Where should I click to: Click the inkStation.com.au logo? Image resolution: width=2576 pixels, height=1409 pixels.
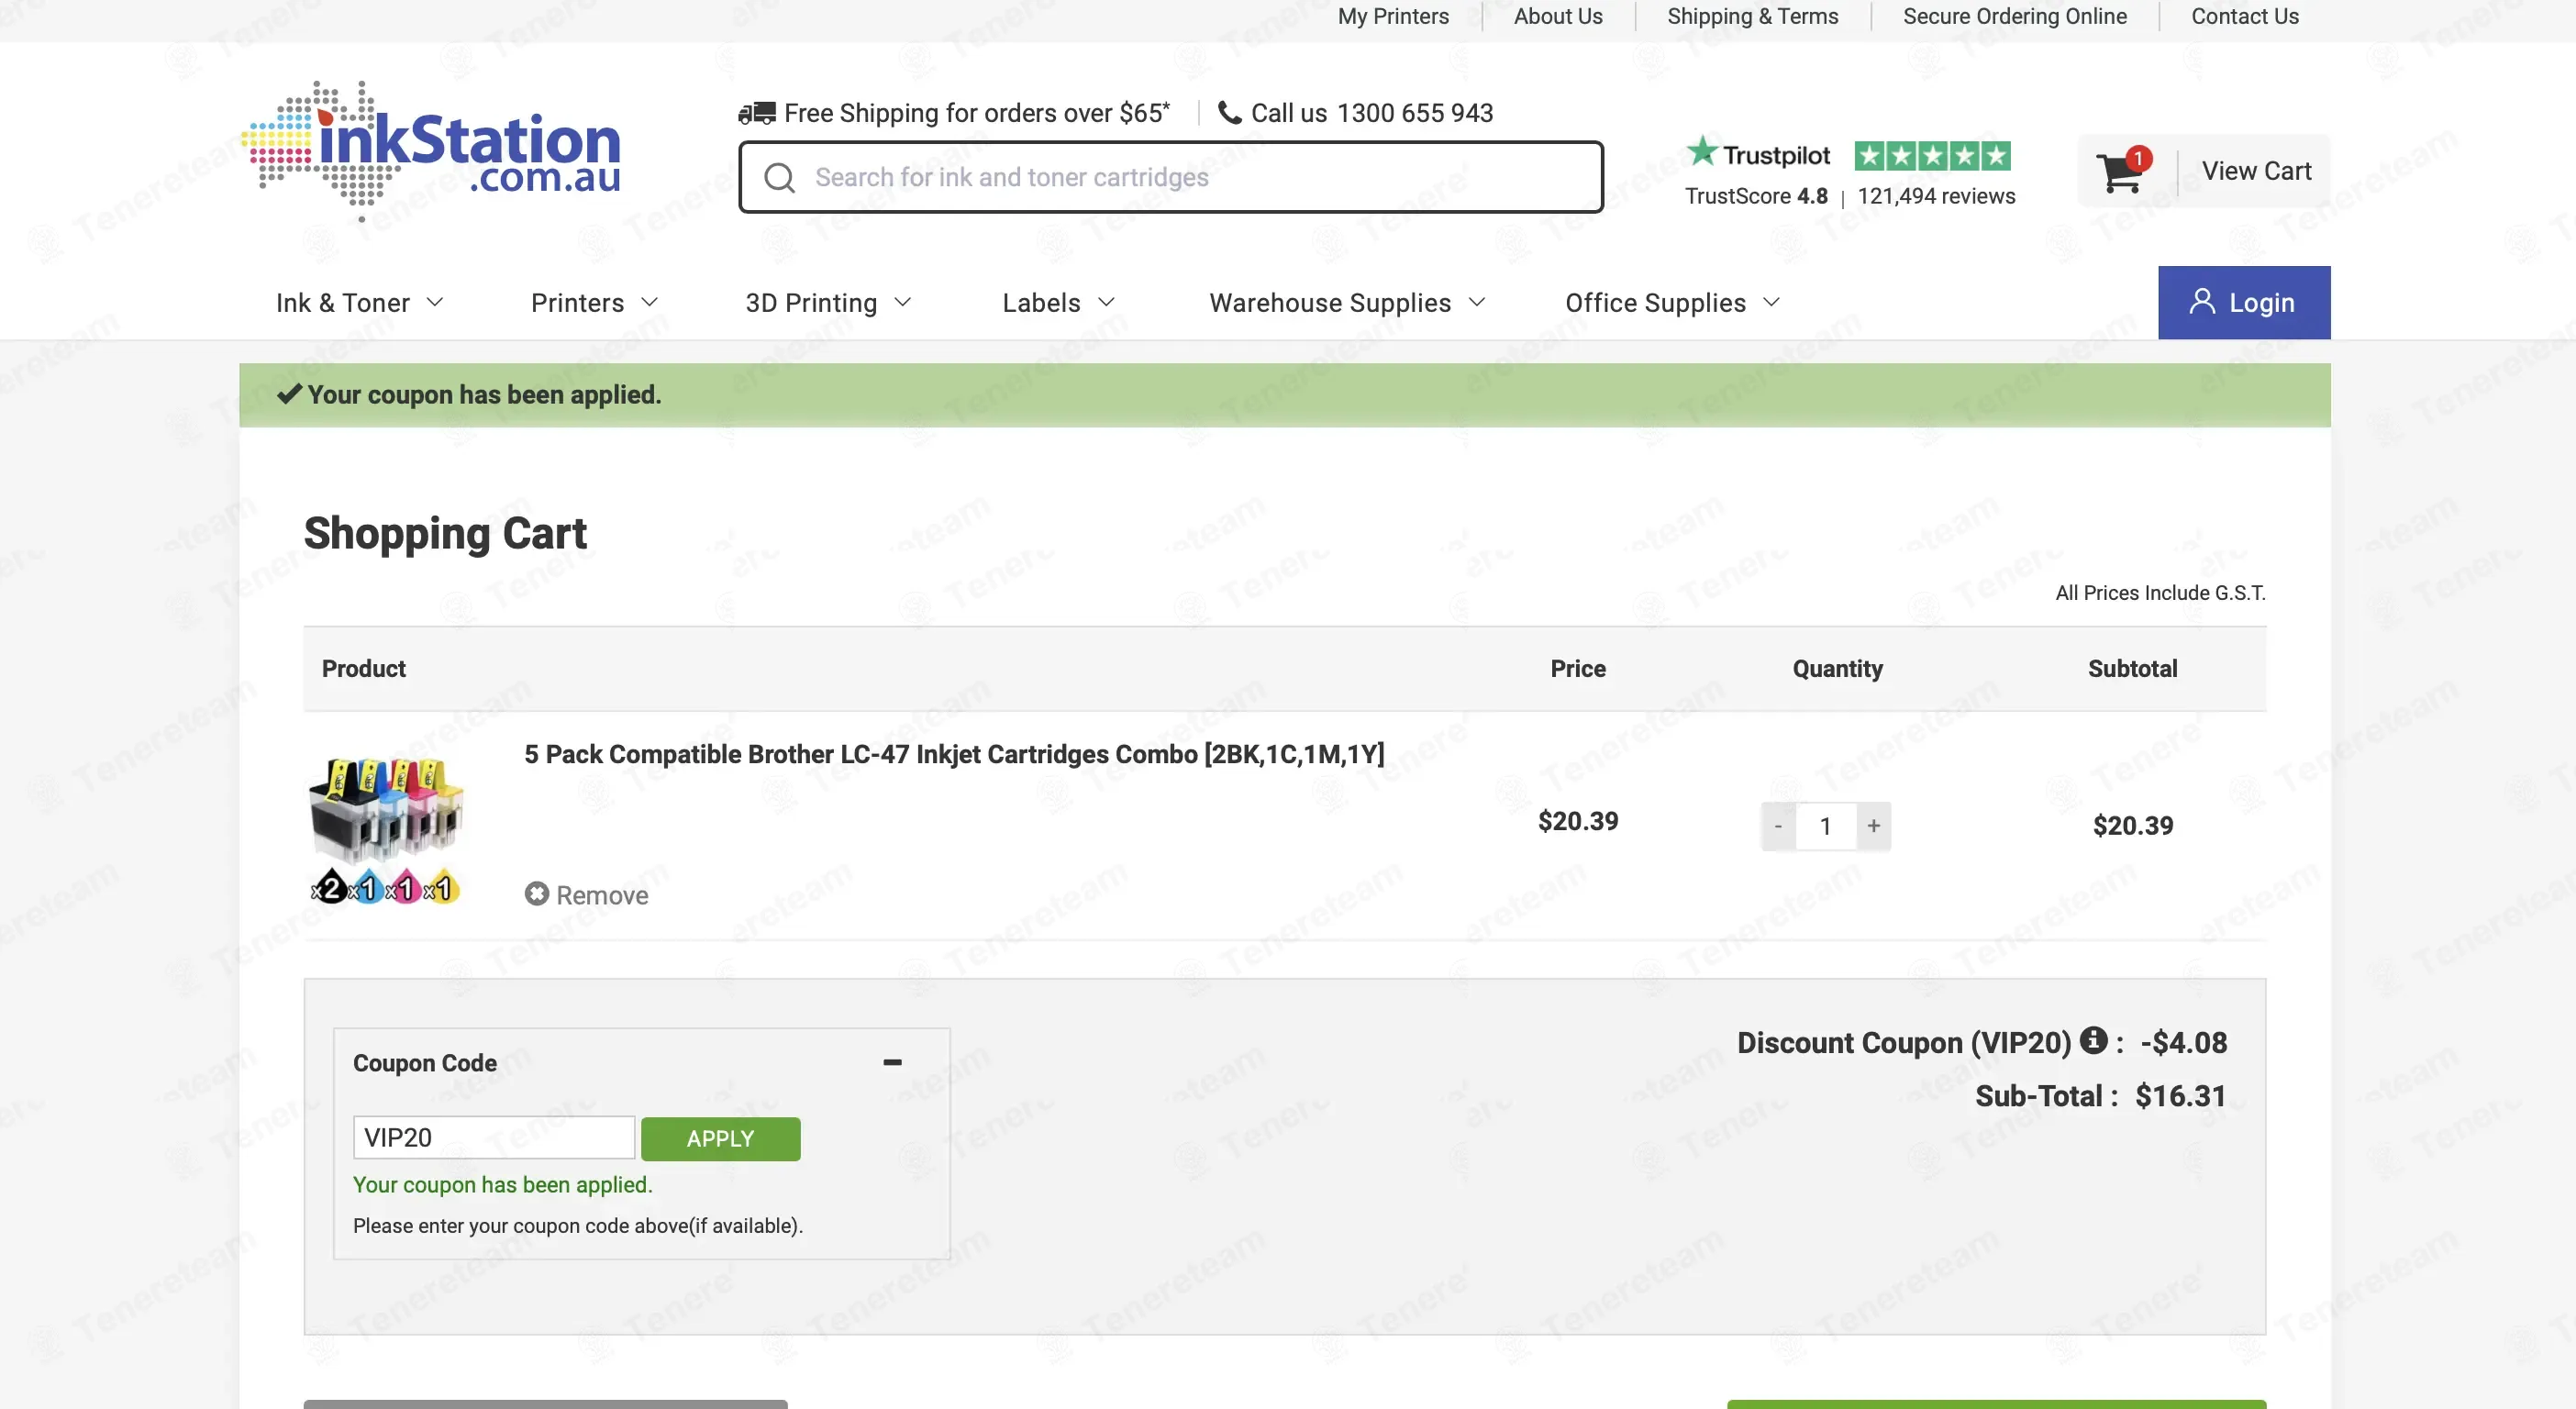pos(432,151)
